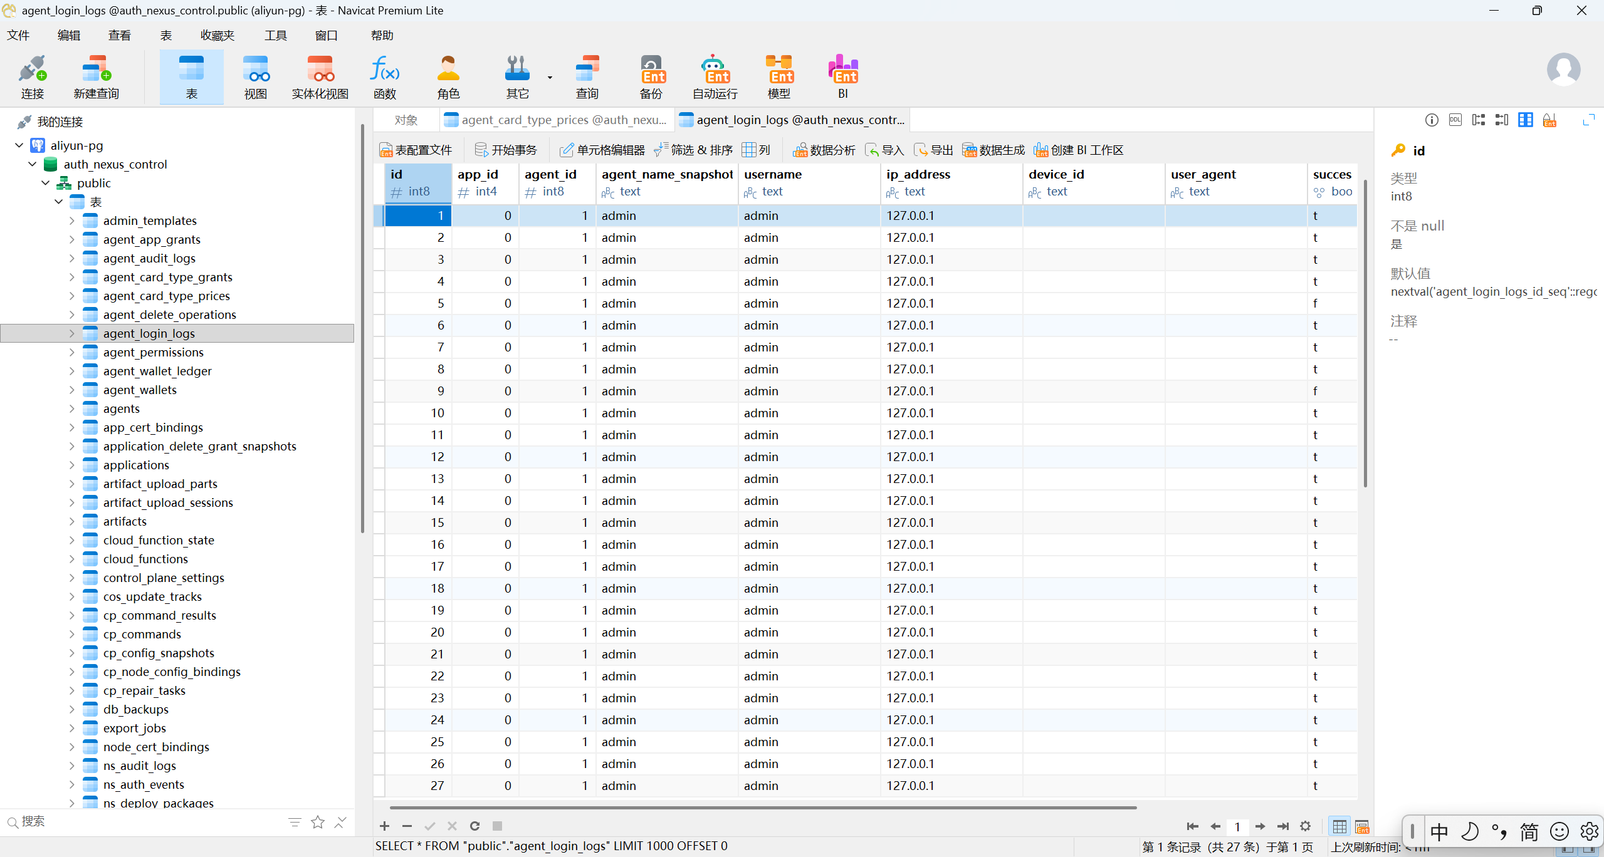
Task: Collapse the auth_nexus_control database node
Action: pos(33,164)
